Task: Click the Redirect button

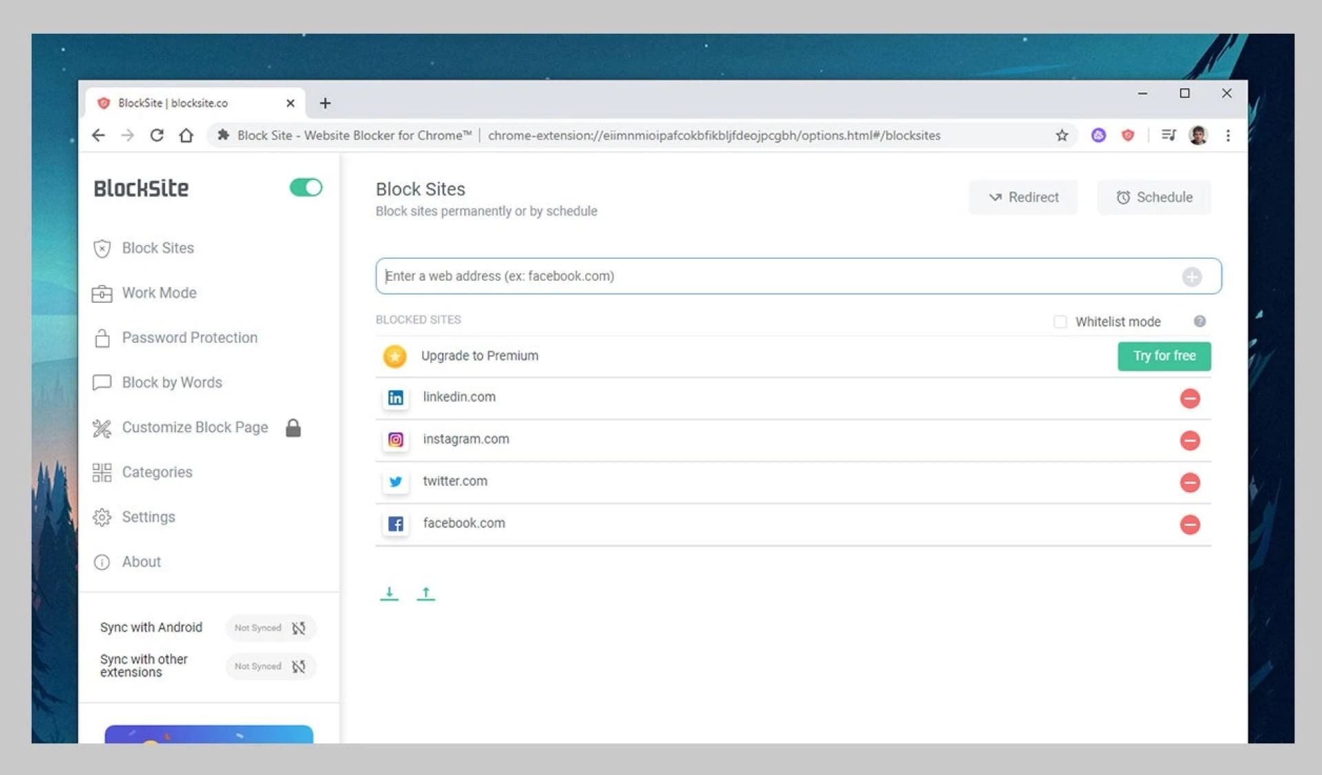Action: click(x=1023, y=198)
